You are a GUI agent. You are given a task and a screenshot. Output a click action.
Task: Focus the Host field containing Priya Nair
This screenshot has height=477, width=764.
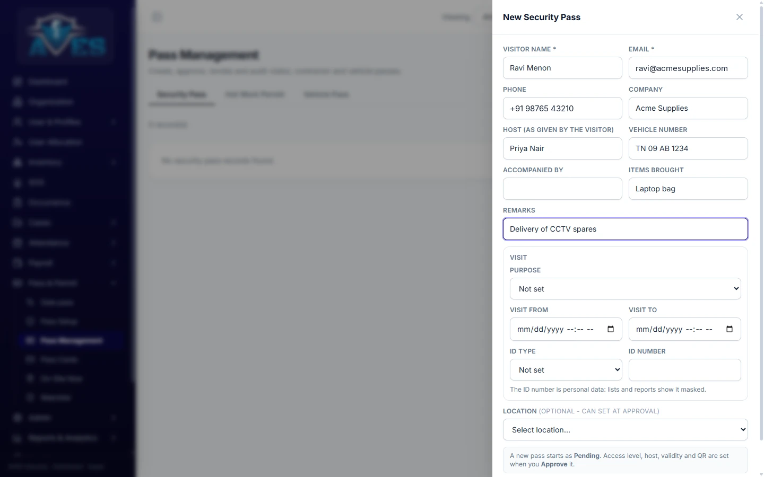[562, 148]
